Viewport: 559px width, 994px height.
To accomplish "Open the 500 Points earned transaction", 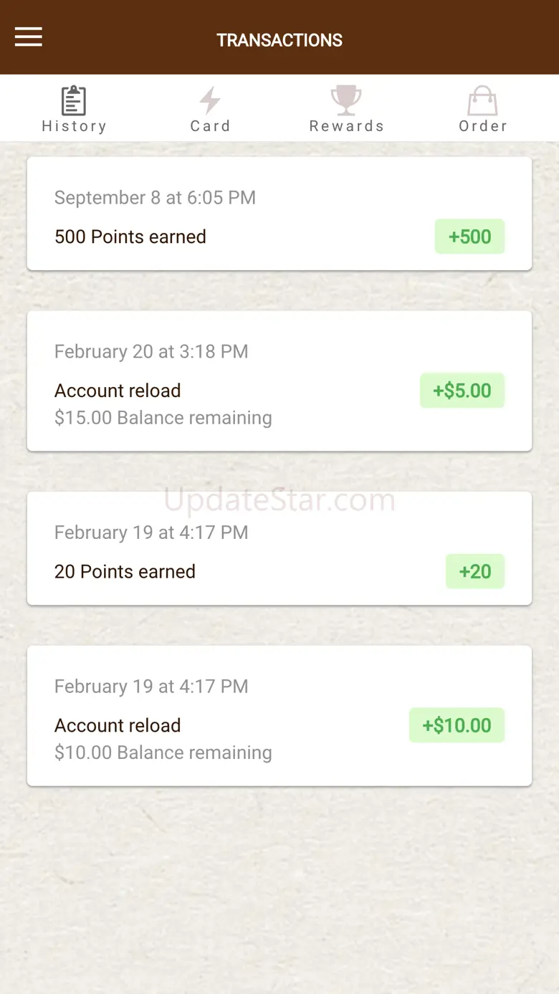I will (x=130, y=237).
